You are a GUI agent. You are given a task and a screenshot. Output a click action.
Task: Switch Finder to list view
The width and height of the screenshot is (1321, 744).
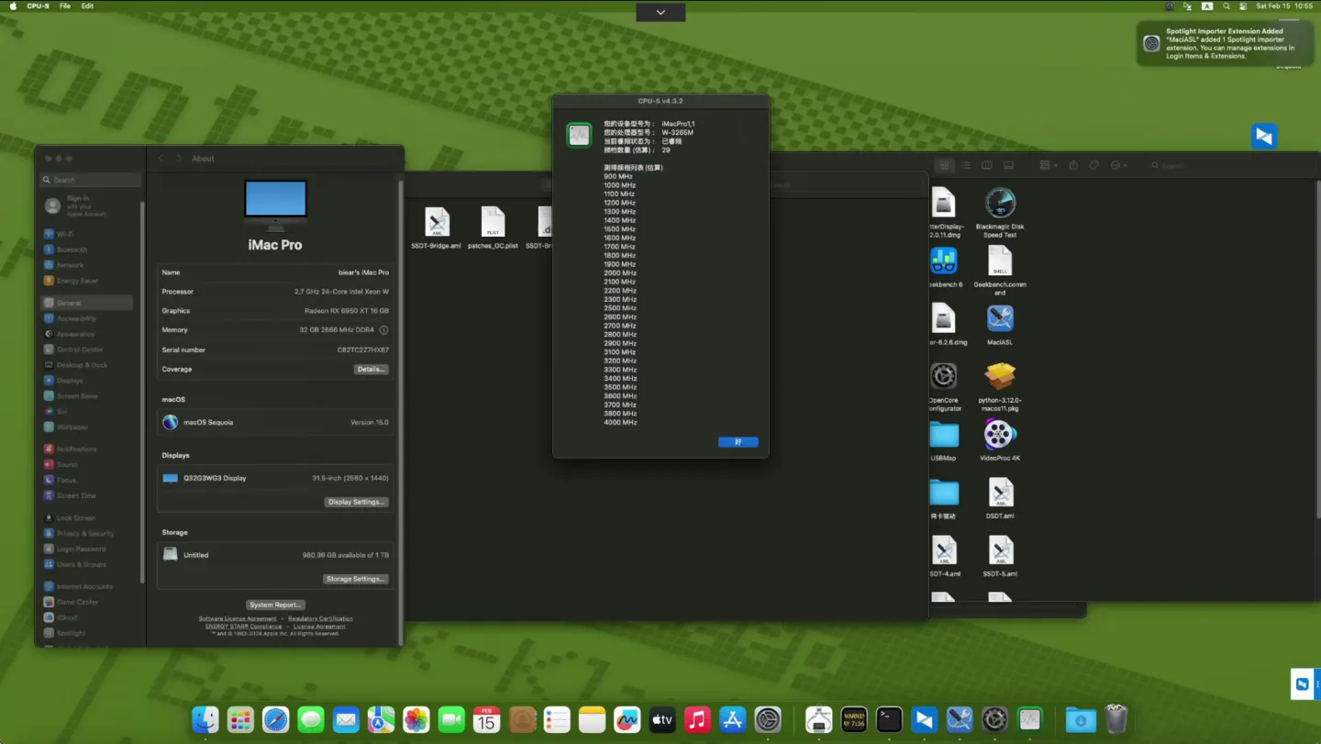[x=965, y=166]
